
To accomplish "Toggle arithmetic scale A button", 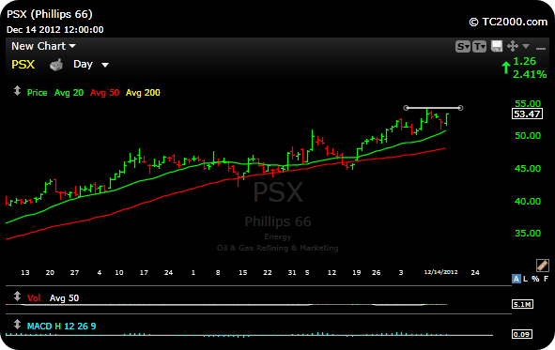I will coord(516,279).
